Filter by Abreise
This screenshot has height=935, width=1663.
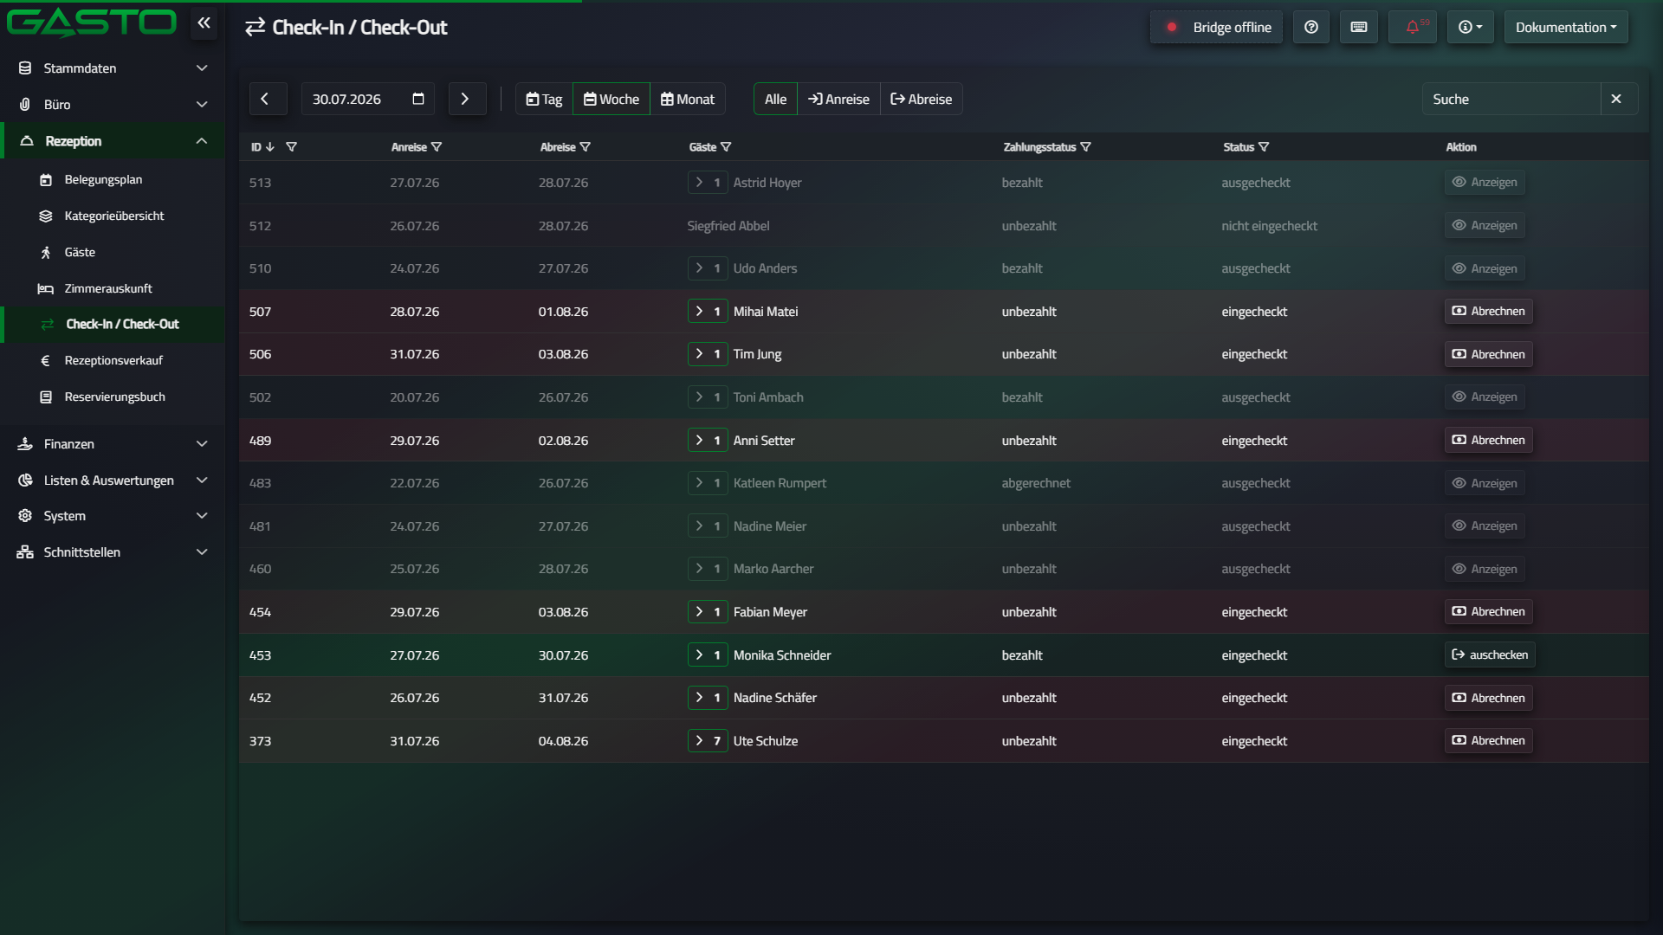point(922,99)
